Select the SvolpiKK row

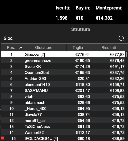(63, 67)
